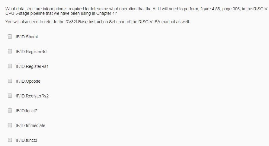Viewport: 269px width, 146px height.
Task: Enable the IF/ID.RegisterRs1 checkbox
Action: 10,66
